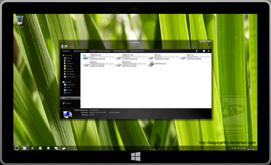
Task: Click Open Control Panel
Action: pyautogui.click(x=137, y=51)
